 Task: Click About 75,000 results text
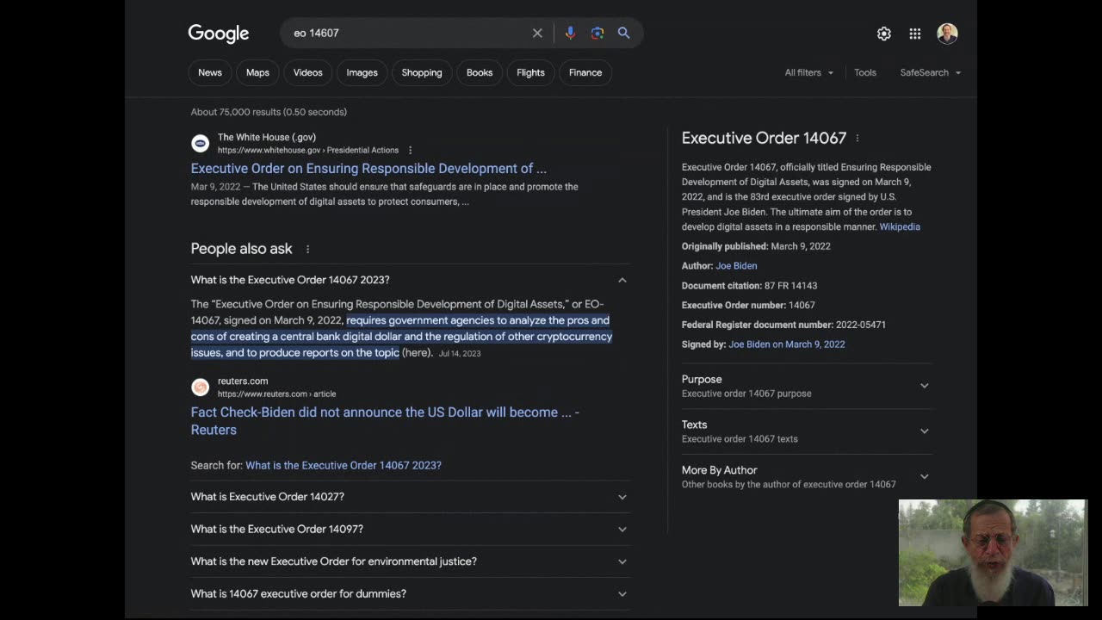click(269, 112)
